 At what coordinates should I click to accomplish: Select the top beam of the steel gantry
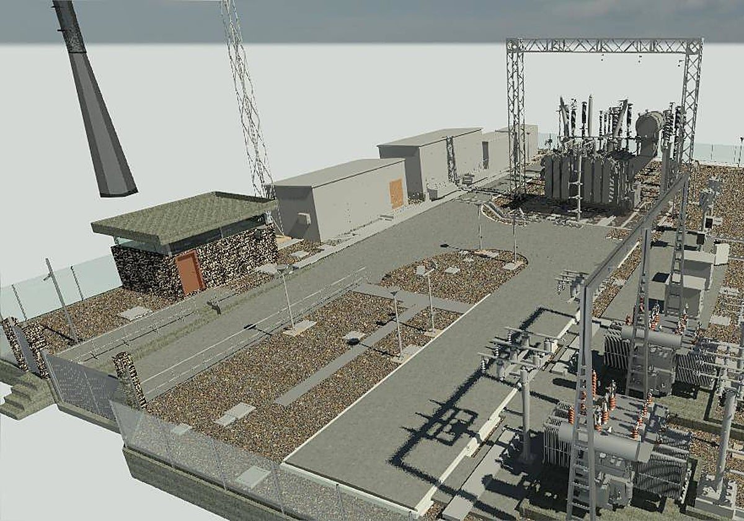[604, 45]
